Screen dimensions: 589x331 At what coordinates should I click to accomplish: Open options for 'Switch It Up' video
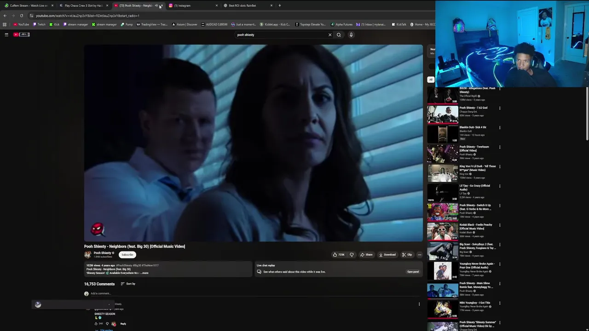coord(500,206)
